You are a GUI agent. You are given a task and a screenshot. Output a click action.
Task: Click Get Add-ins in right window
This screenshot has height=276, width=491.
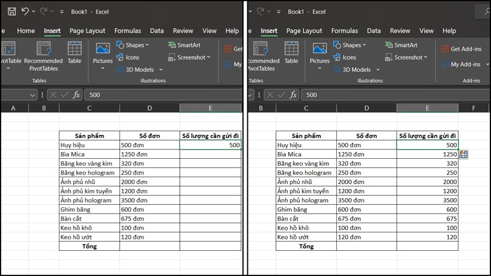[x=462, y=49]
